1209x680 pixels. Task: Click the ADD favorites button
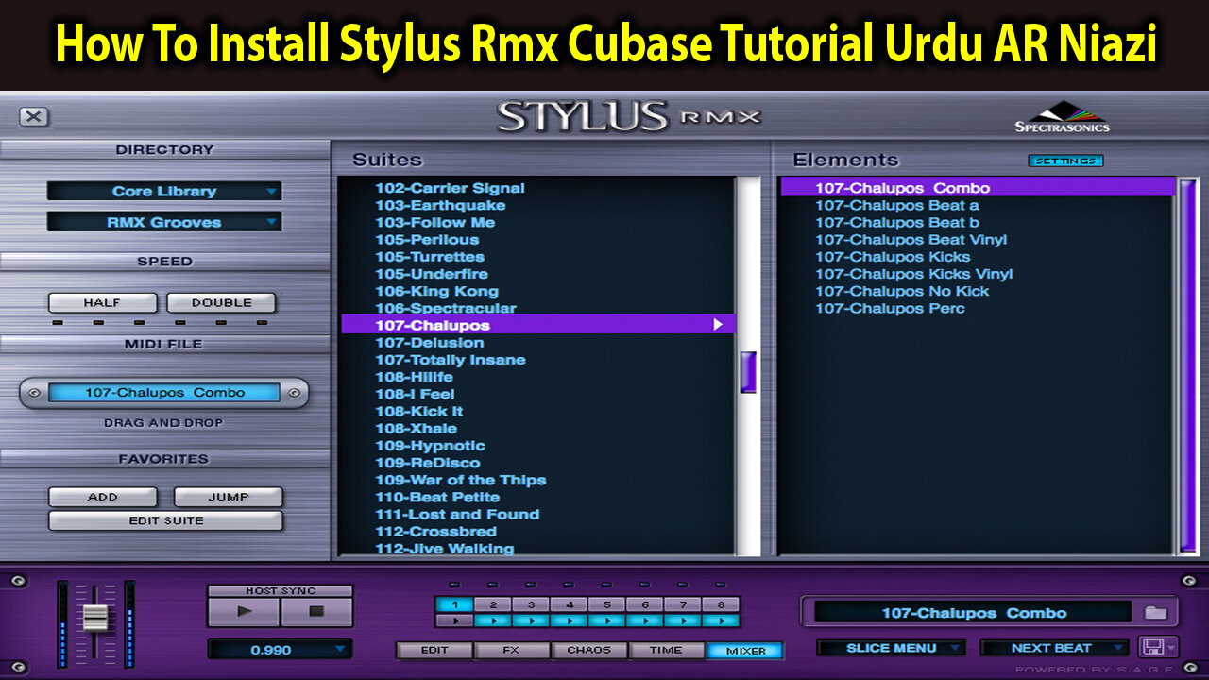pyautogui.click(x=102, y=497)
